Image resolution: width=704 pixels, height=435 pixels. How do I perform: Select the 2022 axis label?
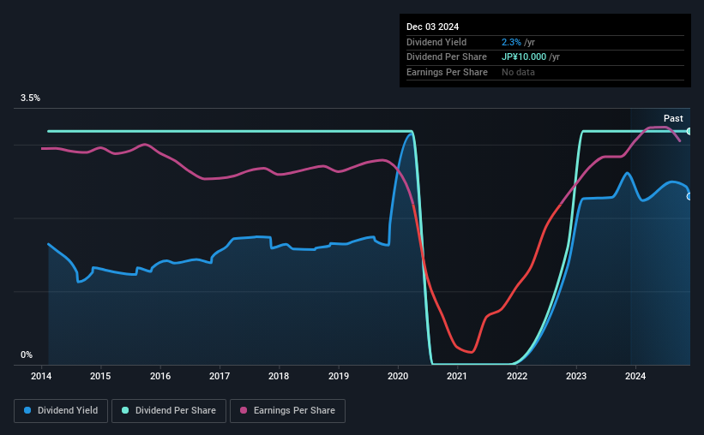[x=517, y=376]
